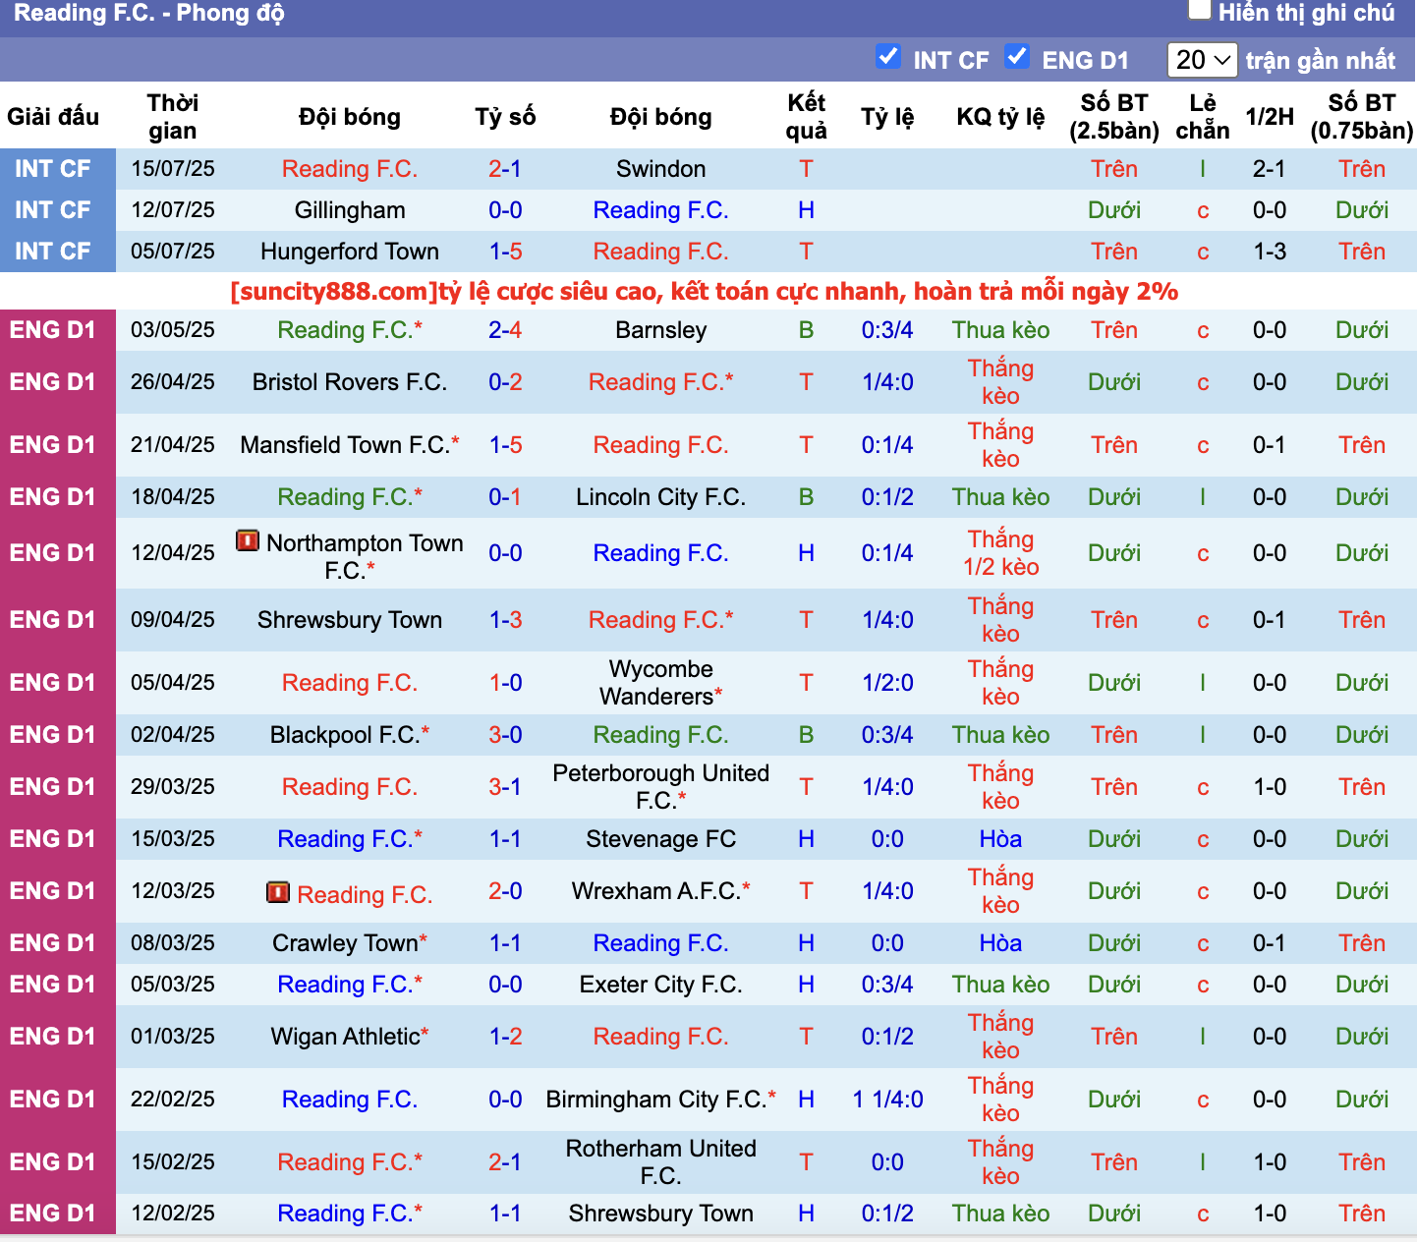
Task: Click the 0-2 score at Bristol Rovers
Action: (505, 382)
